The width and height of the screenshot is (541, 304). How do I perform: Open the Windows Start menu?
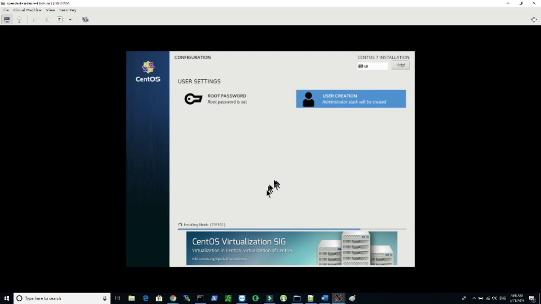point(7,298)
